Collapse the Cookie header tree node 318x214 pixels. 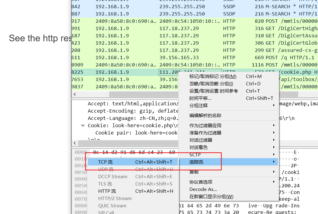[x=83, y=126]
